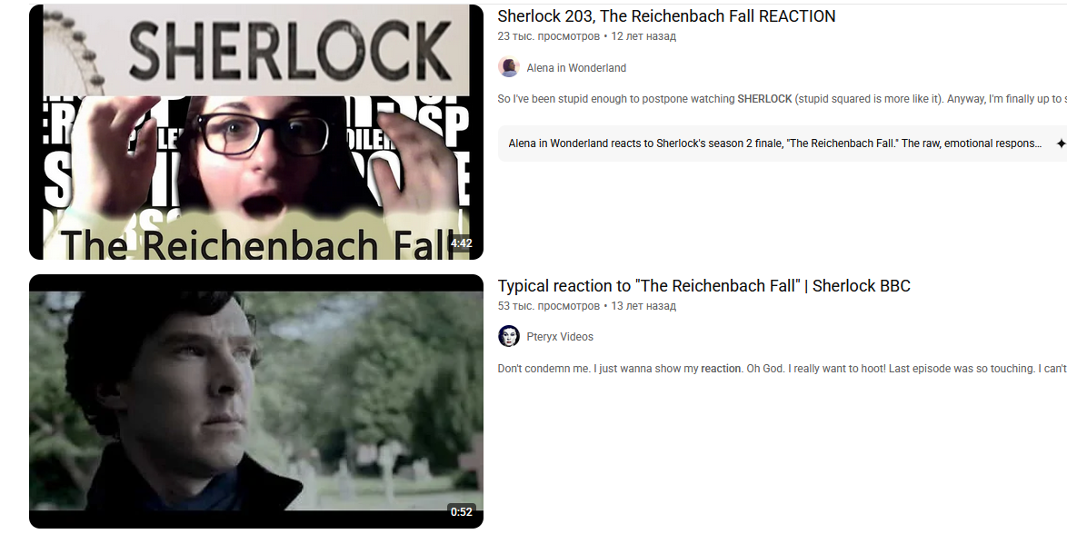Click the Alena in Wonderland channel avatar
Viewport: 1067px width, 534px height.
508,67
